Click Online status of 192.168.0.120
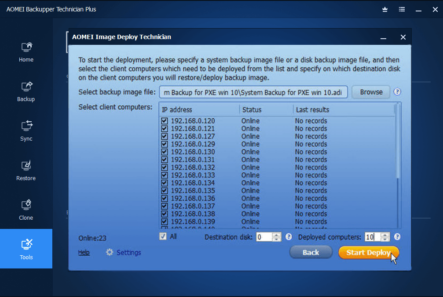The image size is (443, 297). tap(250, 121)
